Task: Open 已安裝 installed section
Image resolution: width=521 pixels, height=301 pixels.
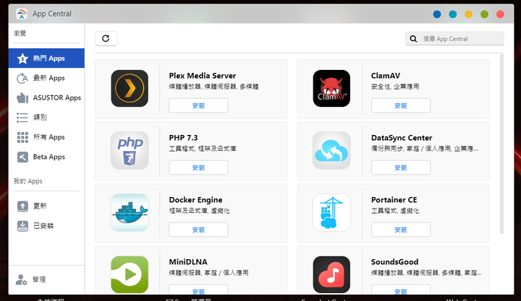Action: 46,226
